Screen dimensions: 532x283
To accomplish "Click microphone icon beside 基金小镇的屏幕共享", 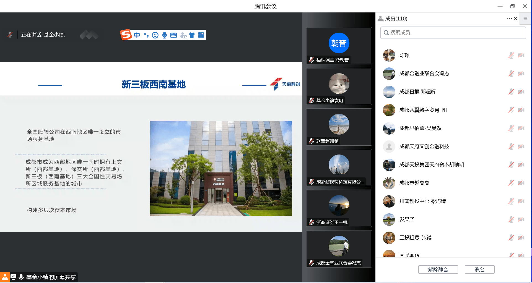I will [21, 277].
